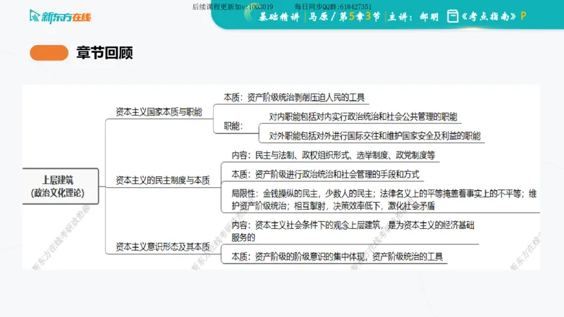Click the 《考点指南》 label
This screenshot has width=564, height=317.
(489, 16)
